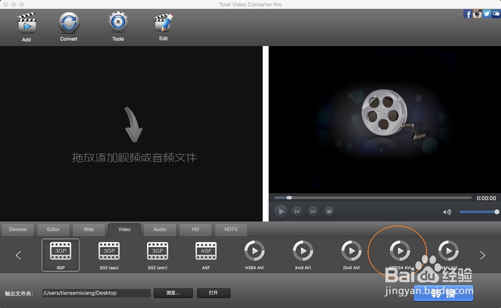
Task: Switch to the Web tab
Action: tap(89, 229)
